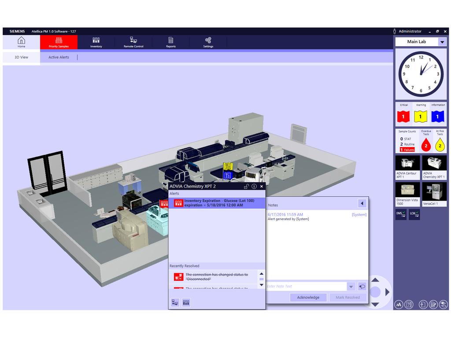Click the DMS connection status icon
The image size is (451, 338).
pos(400,213)
